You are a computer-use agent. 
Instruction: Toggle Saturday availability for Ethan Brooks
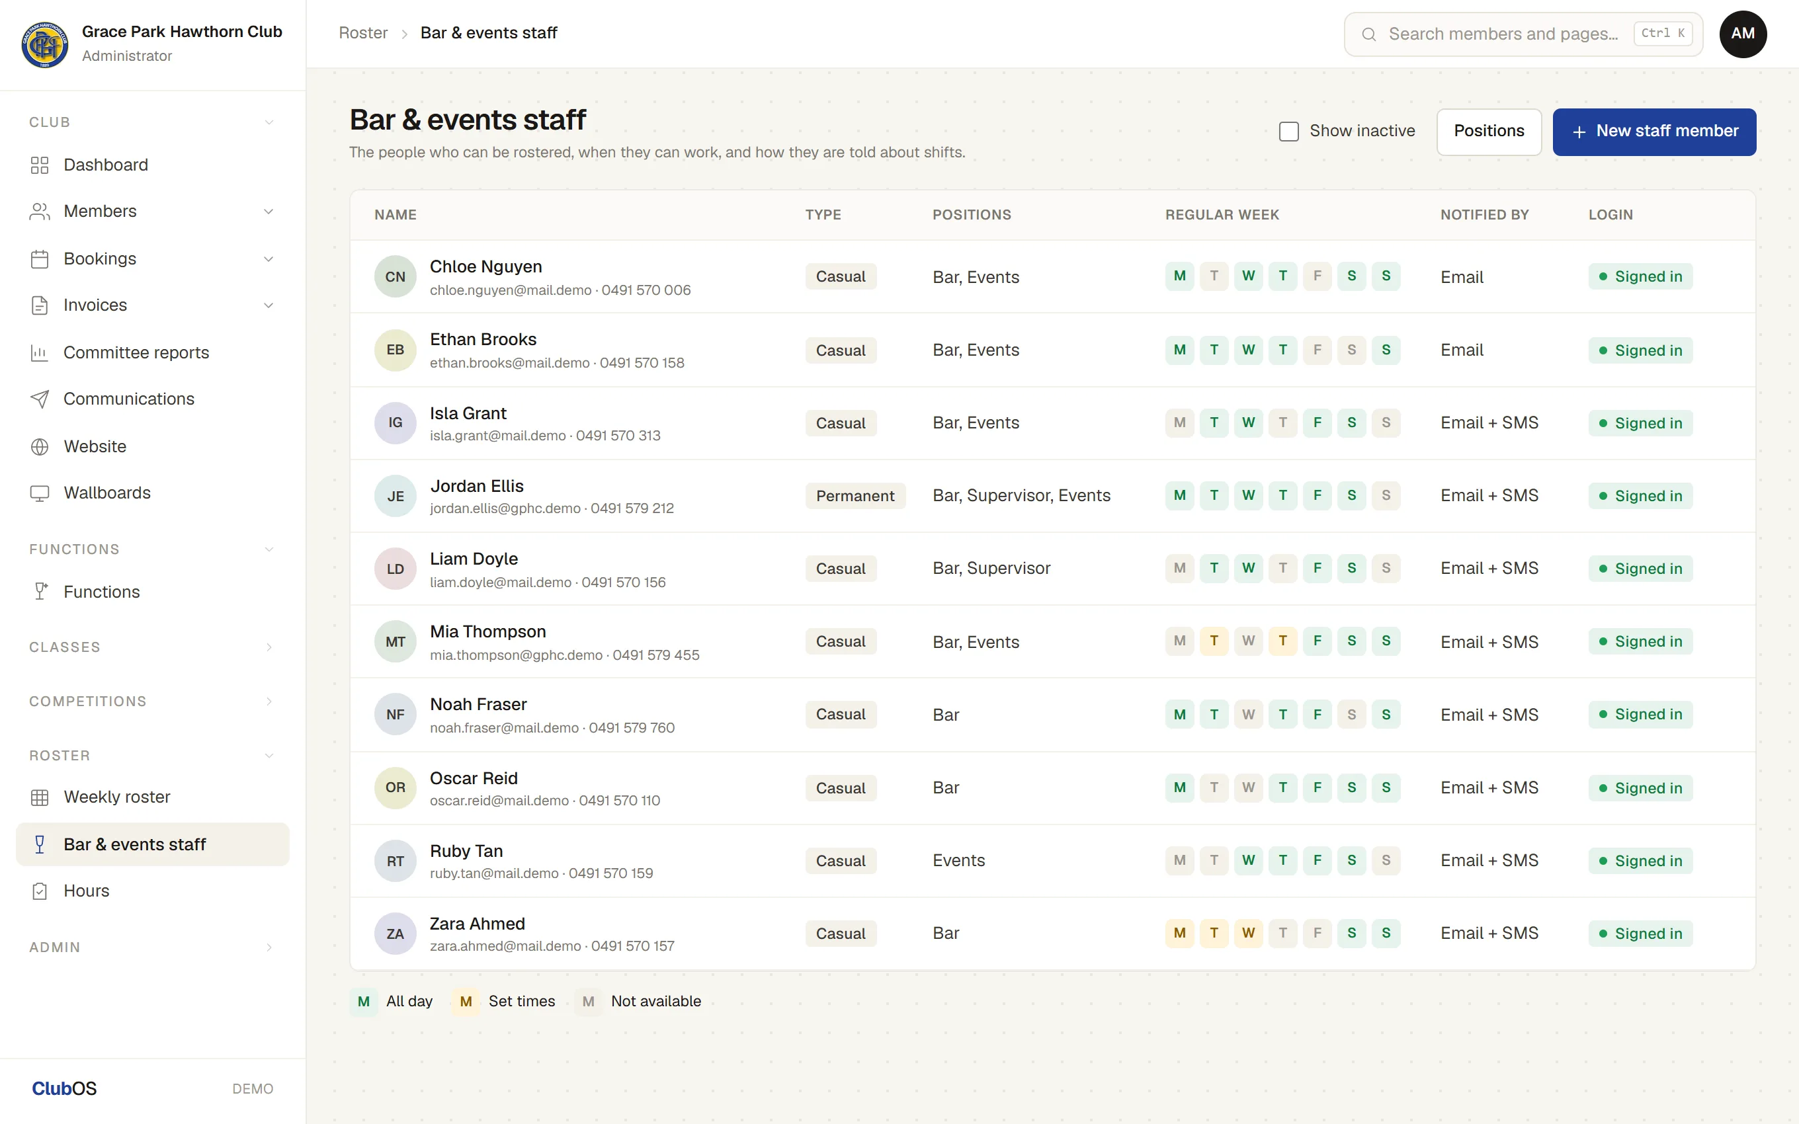(1351, 350)
